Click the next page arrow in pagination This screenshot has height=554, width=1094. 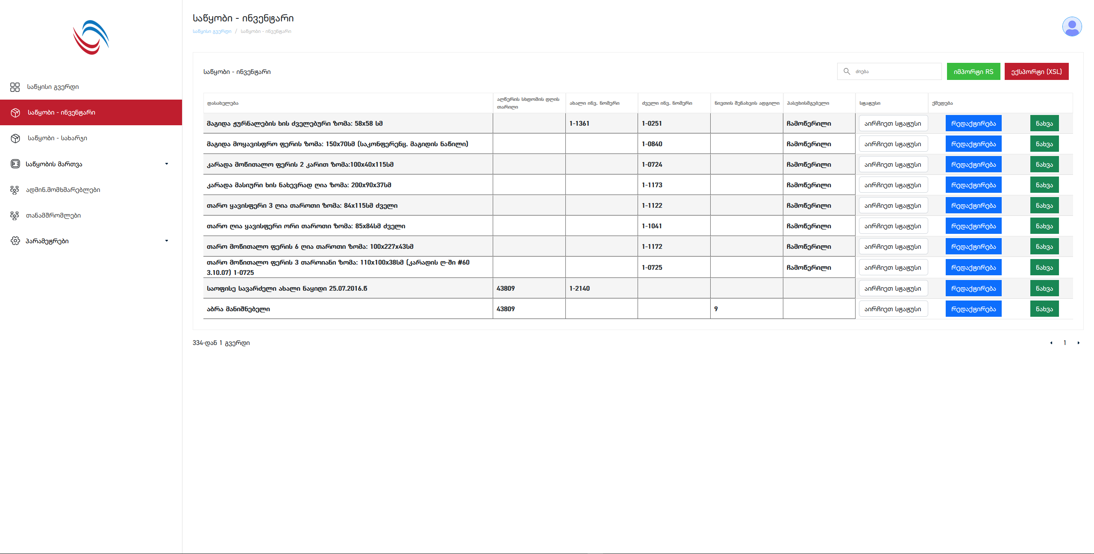click(x=1078, y=343)
